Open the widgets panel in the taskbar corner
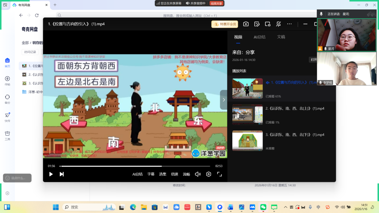 7,207
